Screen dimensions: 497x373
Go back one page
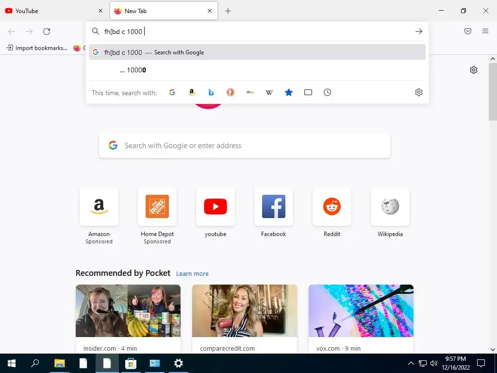pos(12,32)
